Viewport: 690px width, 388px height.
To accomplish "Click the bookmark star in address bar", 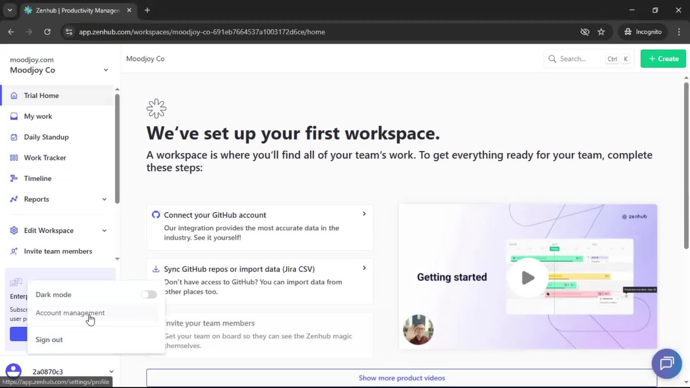I will coord(601,32).
